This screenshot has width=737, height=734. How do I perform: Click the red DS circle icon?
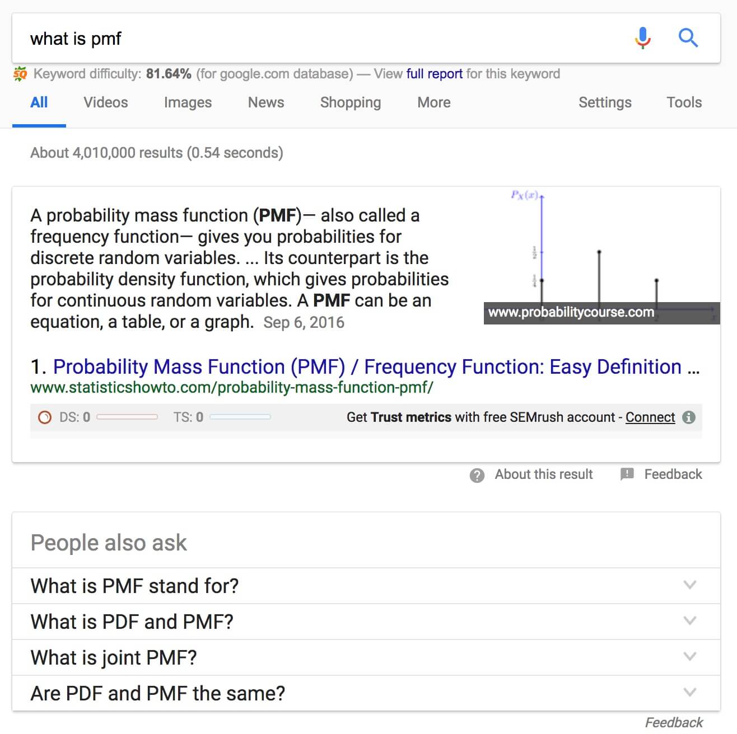click(44, 417)
